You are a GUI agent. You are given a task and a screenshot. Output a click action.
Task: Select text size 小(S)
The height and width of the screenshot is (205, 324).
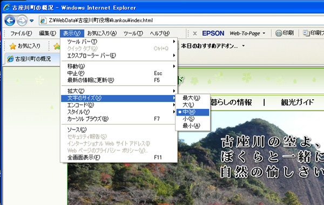(193, 119)
